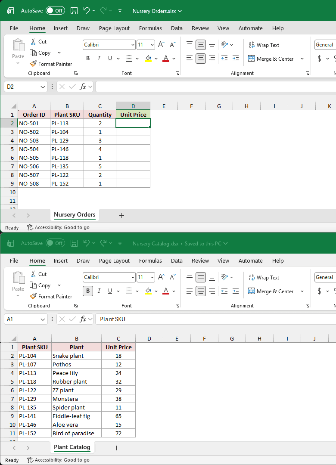Toggle Wrap Text in Nursery Orders ribbon
The width and height of the screenshot is (336, 465).
264,45
